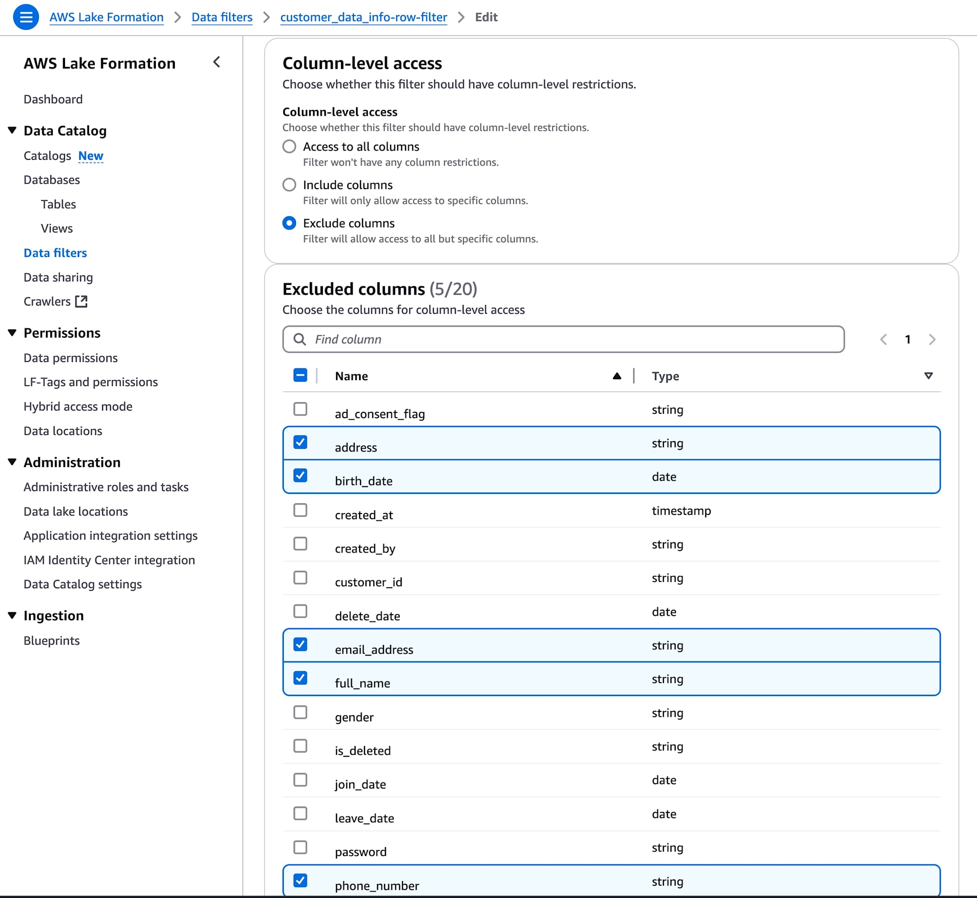The height and width of the screenshot is (898, 977).
Task: Check the created_by column checkbox
Action: point(300,544)
